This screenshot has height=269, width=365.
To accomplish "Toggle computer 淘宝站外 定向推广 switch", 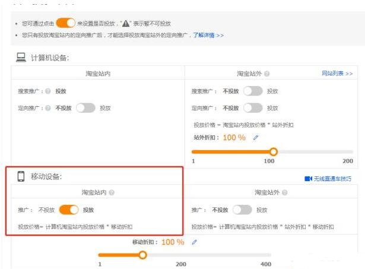I will point(253,108).
